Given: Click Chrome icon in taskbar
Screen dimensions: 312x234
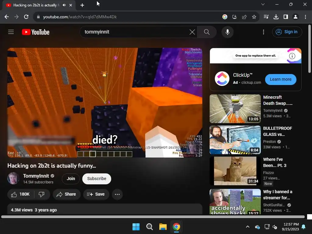Looking at the screenshot, I should coord(176,227).
